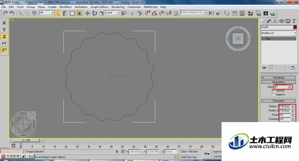Image resolution: width=299 pixels, height=161 pixels.
Task: Toggle Angle Snap icon
Action: click(155, 13)
